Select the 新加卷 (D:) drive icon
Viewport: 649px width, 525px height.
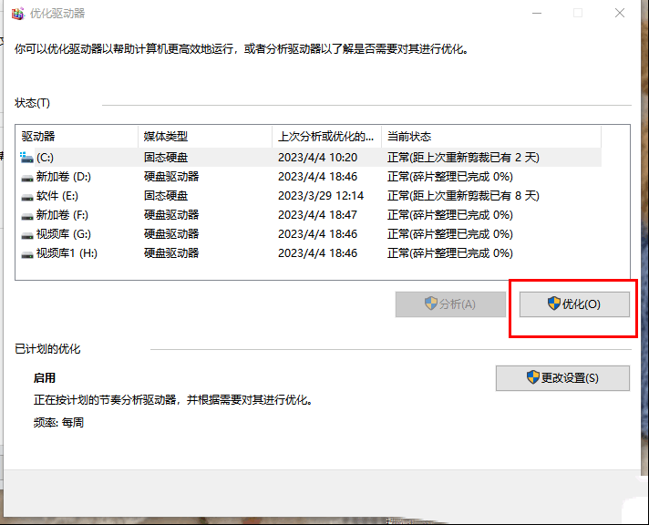27,177
